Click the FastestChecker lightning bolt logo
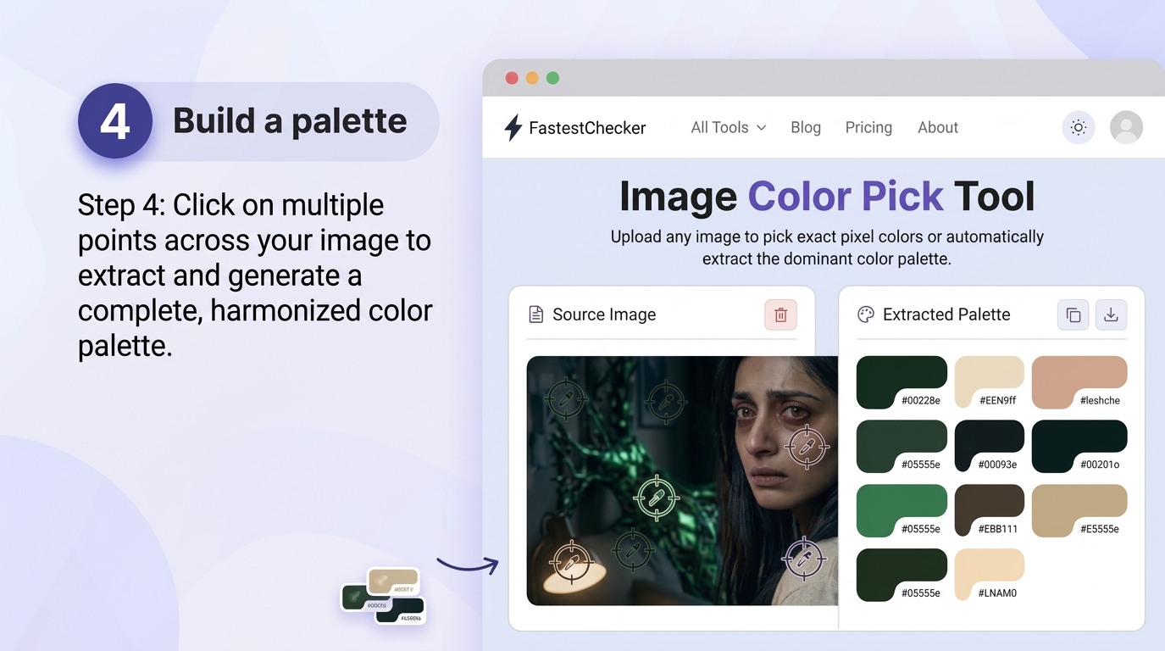Image resolution: width=1165 pixels, height=651 pixels. tap(513, 128)
